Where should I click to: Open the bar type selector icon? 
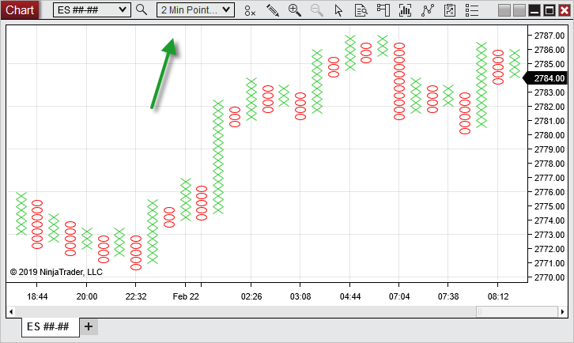pyautogui.click(x=250, y=9)
